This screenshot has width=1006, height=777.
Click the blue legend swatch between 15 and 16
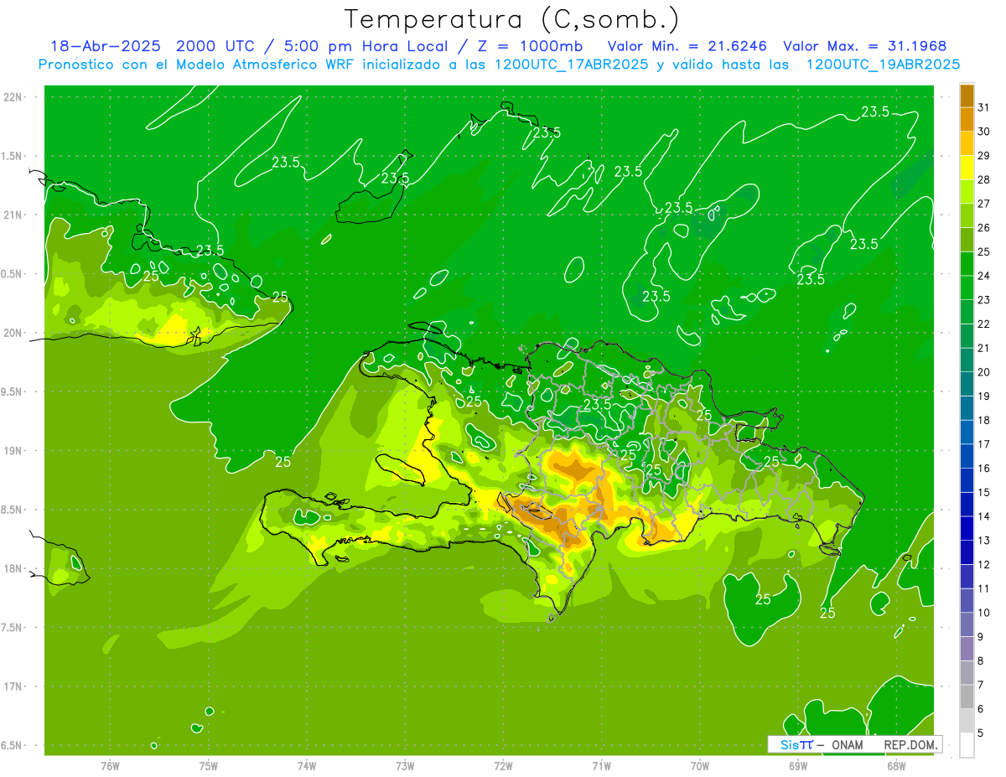point(967,480)
